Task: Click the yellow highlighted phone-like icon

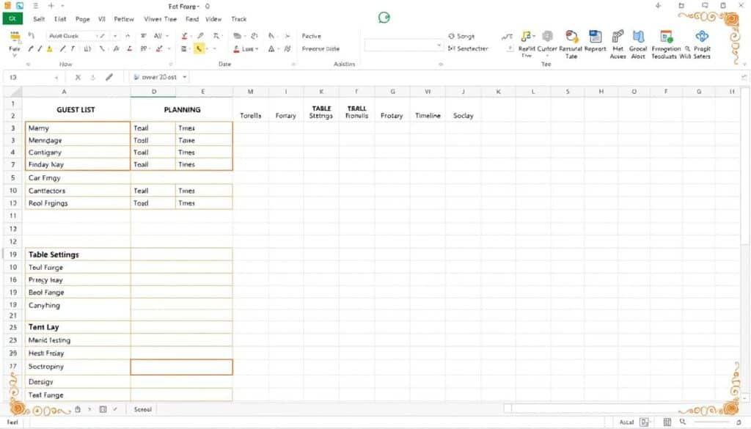Action: point(199,48)
